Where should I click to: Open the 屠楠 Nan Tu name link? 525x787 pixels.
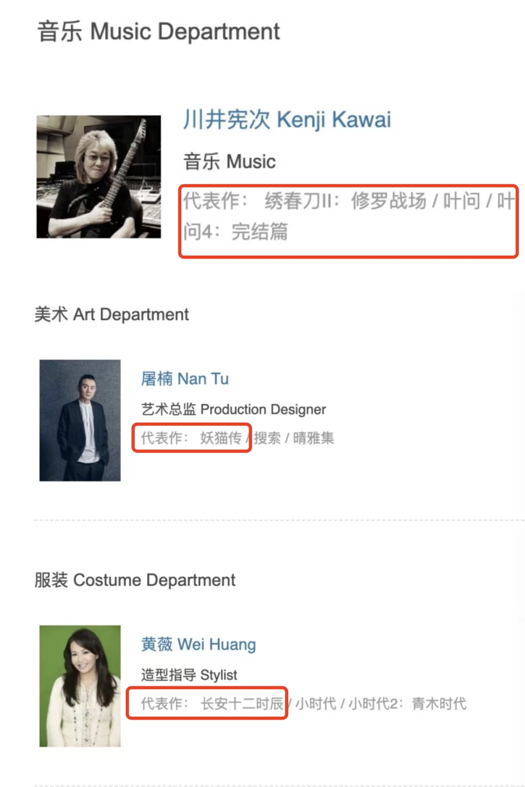(x=185, y=378)
